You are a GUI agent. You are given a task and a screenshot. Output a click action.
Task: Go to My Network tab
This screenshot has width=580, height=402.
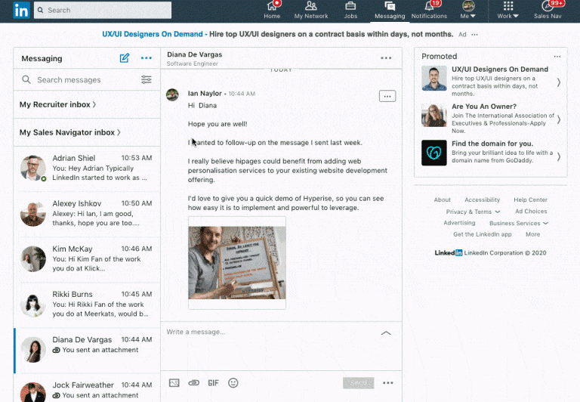pyautogui.click(x=311, y=11)
